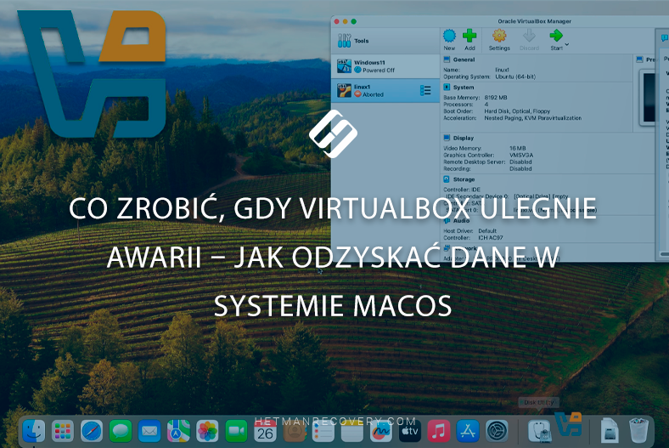
Task: Click the VMSVGA graphics controller value
Action: tap(521, 155)
